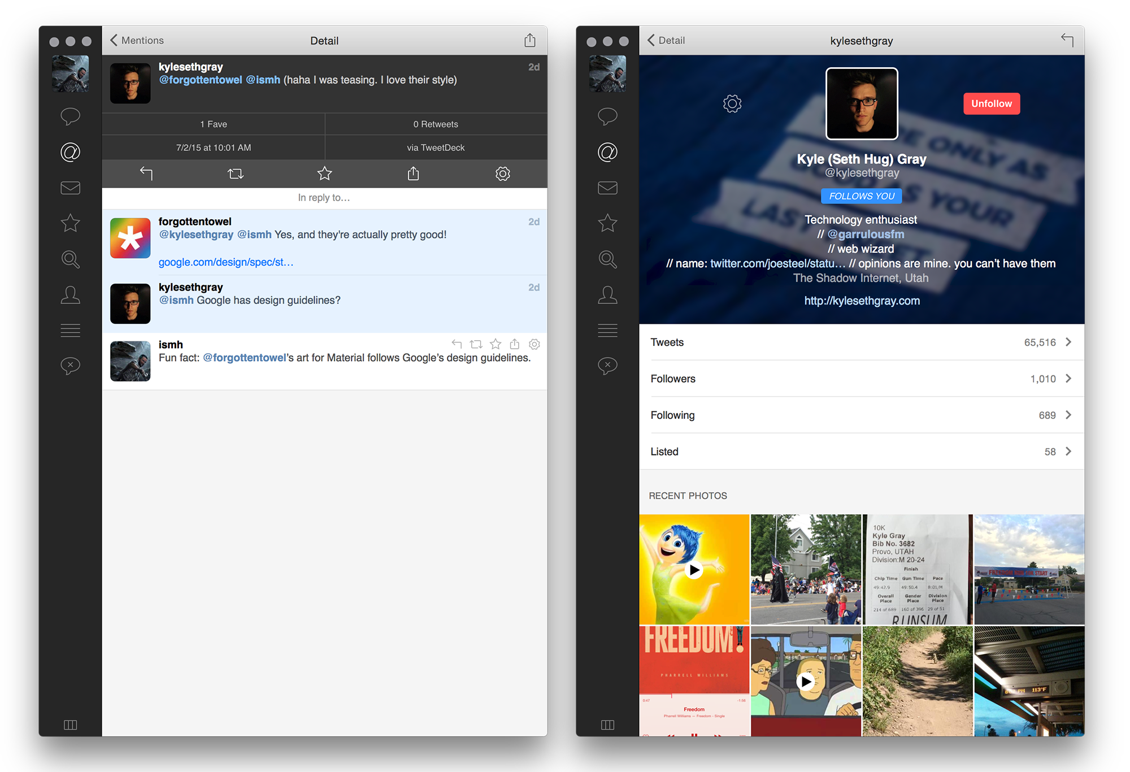Reply to kylesethgray's tweet via action bar arrow
The width and height of the screenshot is (1130, 772).
point(146,173)
